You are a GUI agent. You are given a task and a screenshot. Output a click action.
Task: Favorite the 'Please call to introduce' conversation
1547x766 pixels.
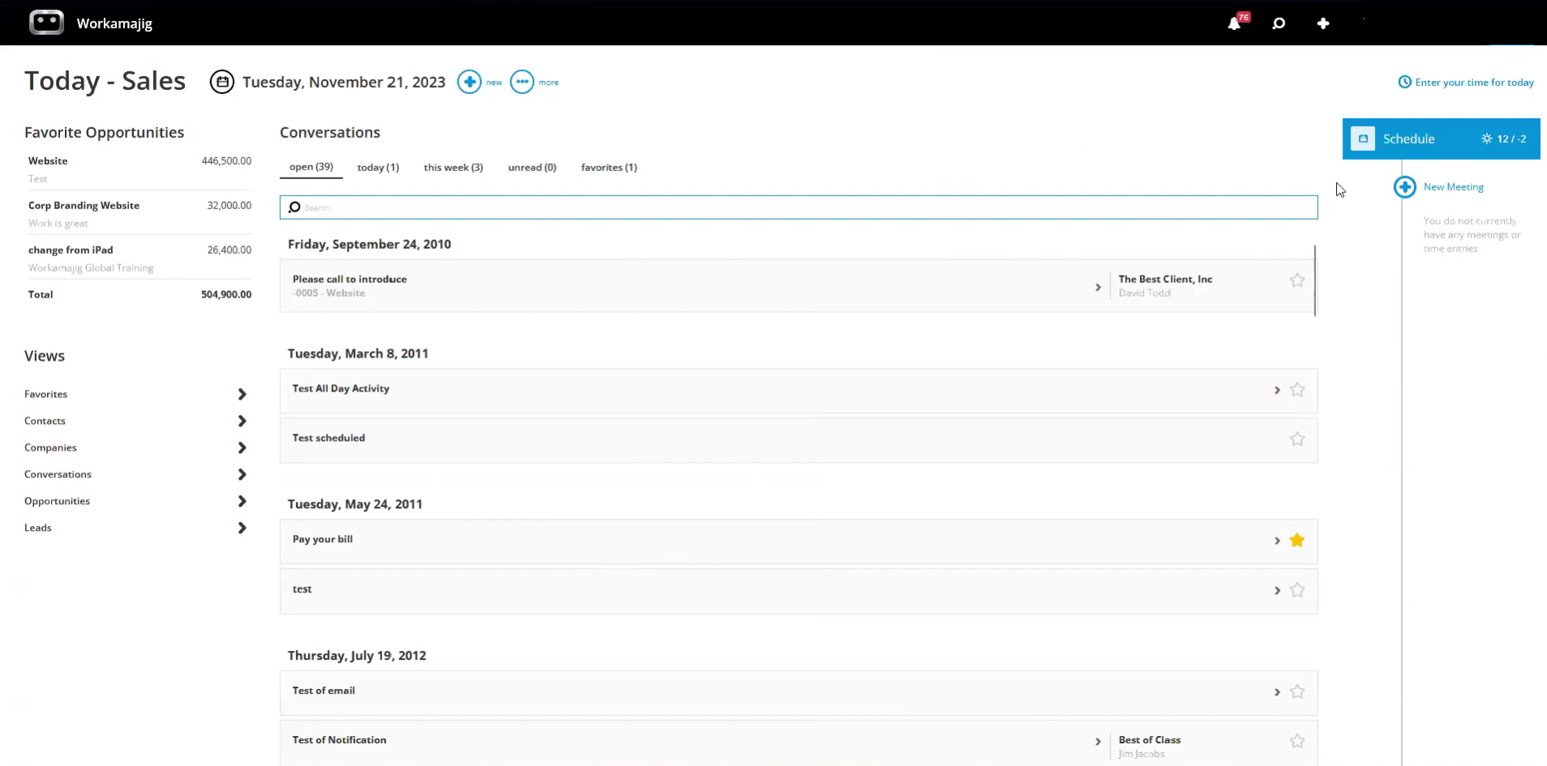pyautogui.click(x=1297, y=280)
